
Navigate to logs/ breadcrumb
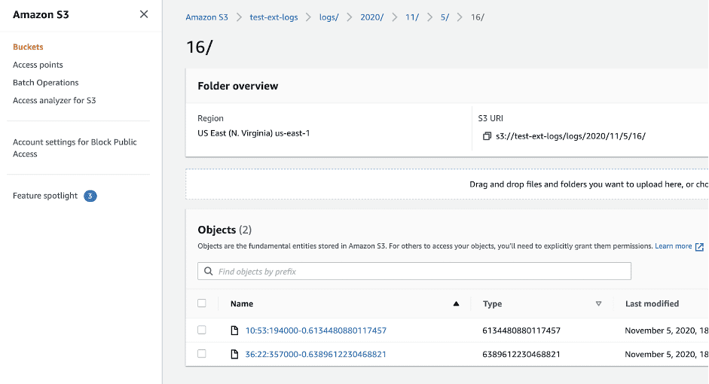(329, 17)
